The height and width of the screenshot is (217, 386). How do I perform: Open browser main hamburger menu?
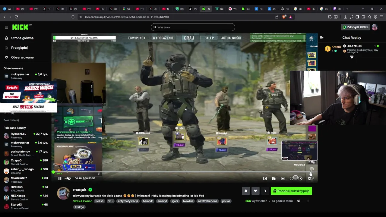tap(381, 17)
